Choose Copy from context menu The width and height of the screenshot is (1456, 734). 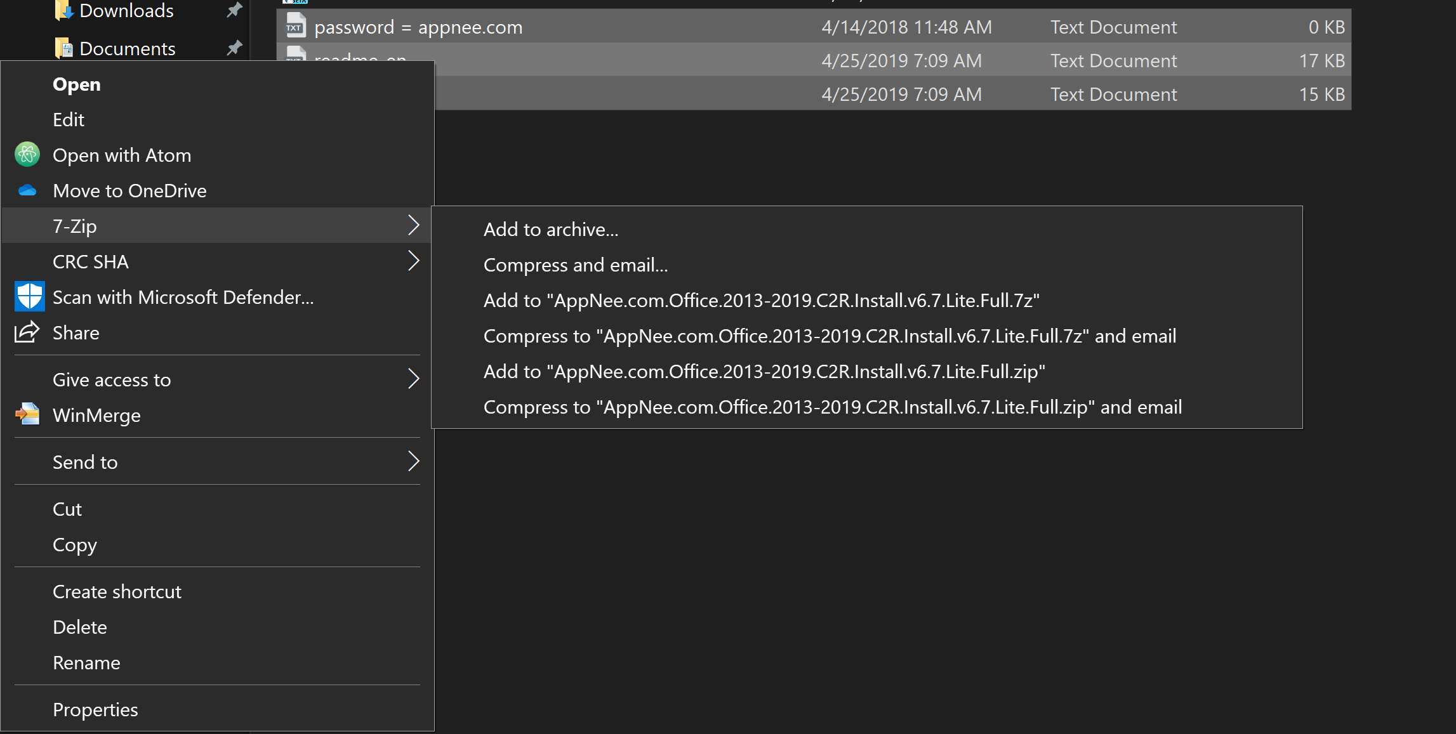[x=217, y=544]
